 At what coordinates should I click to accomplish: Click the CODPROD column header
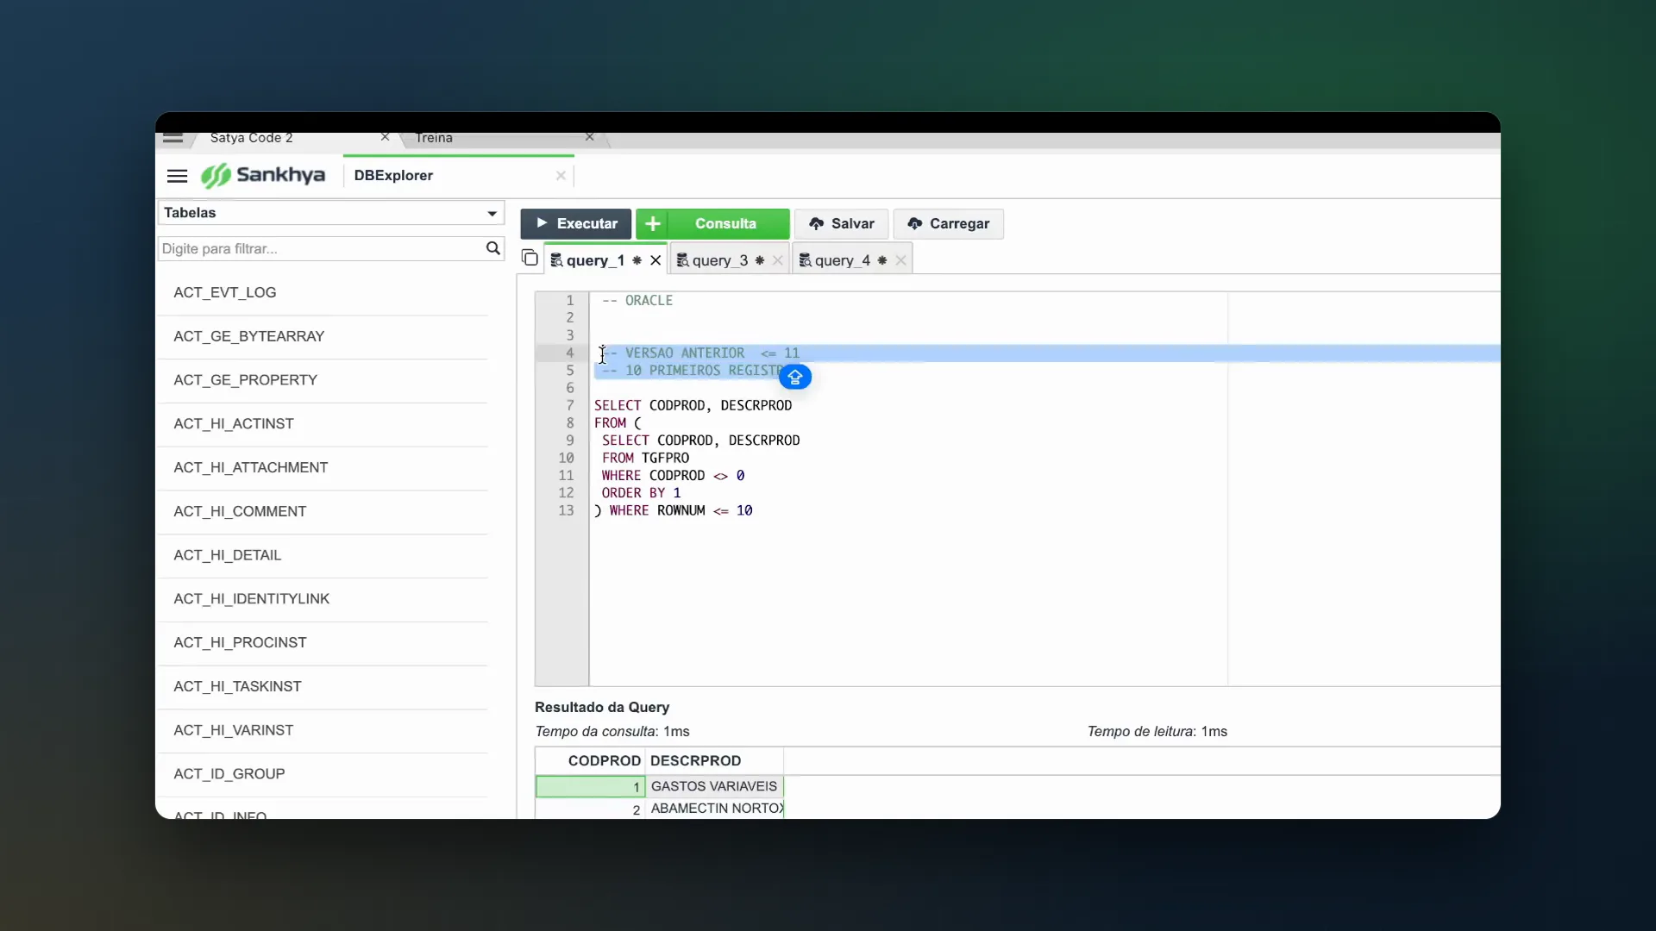pyautogui.click(x=591, y=761)
